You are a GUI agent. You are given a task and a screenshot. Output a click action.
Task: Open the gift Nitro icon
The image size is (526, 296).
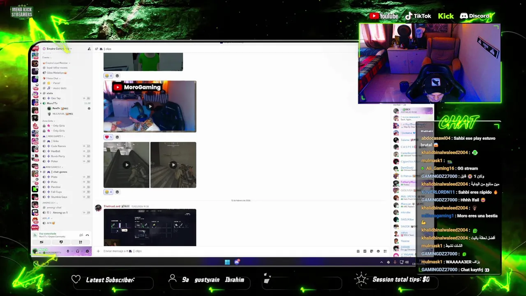point(358,251)
